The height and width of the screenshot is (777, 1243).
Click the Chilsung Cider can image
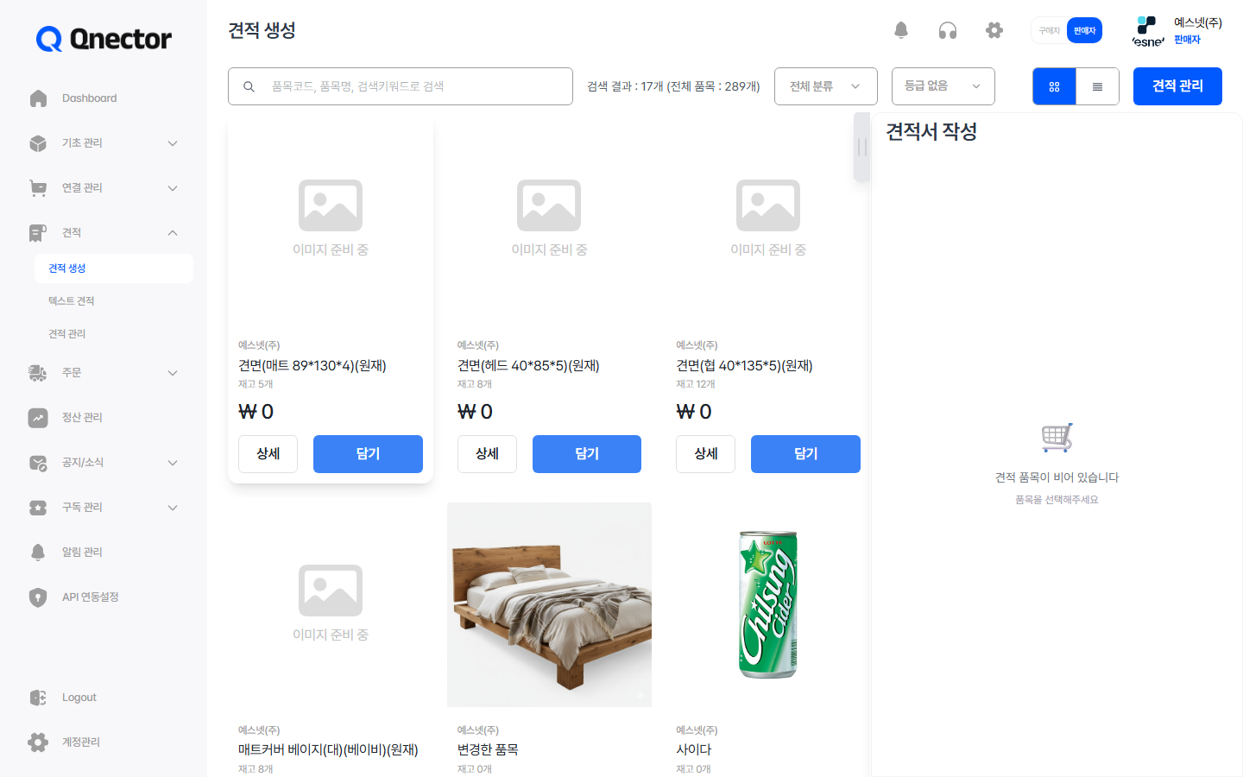[x=768, y=604]
